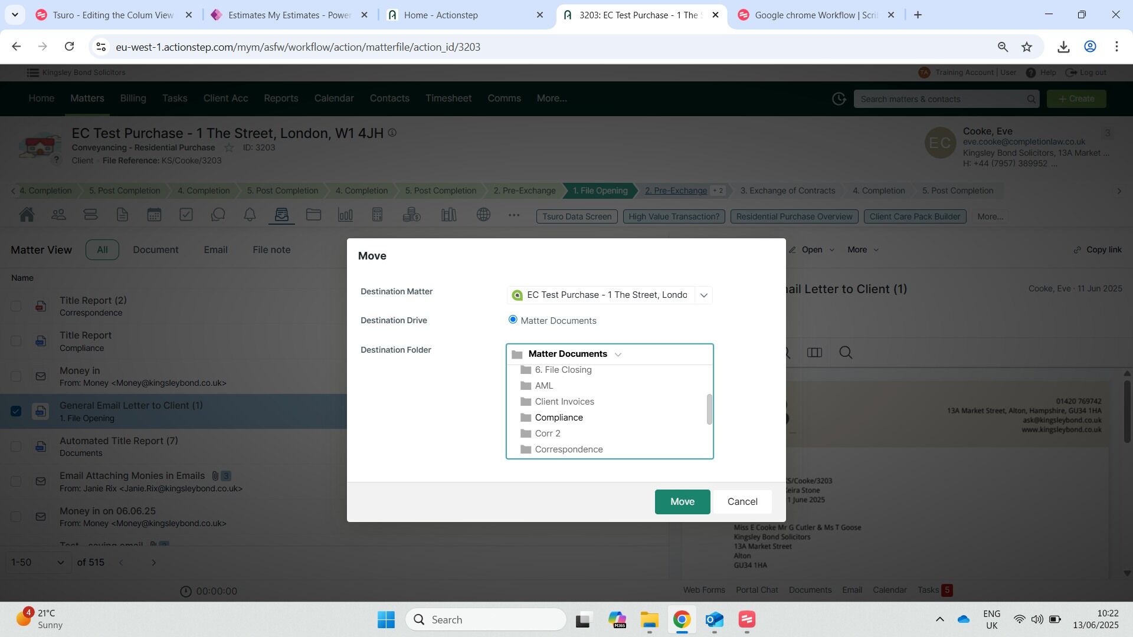This screenshot has width=1133, height=637.
Task: Uncheck General Email Letter to Client checkbox
Action: [x=16, y=411]
